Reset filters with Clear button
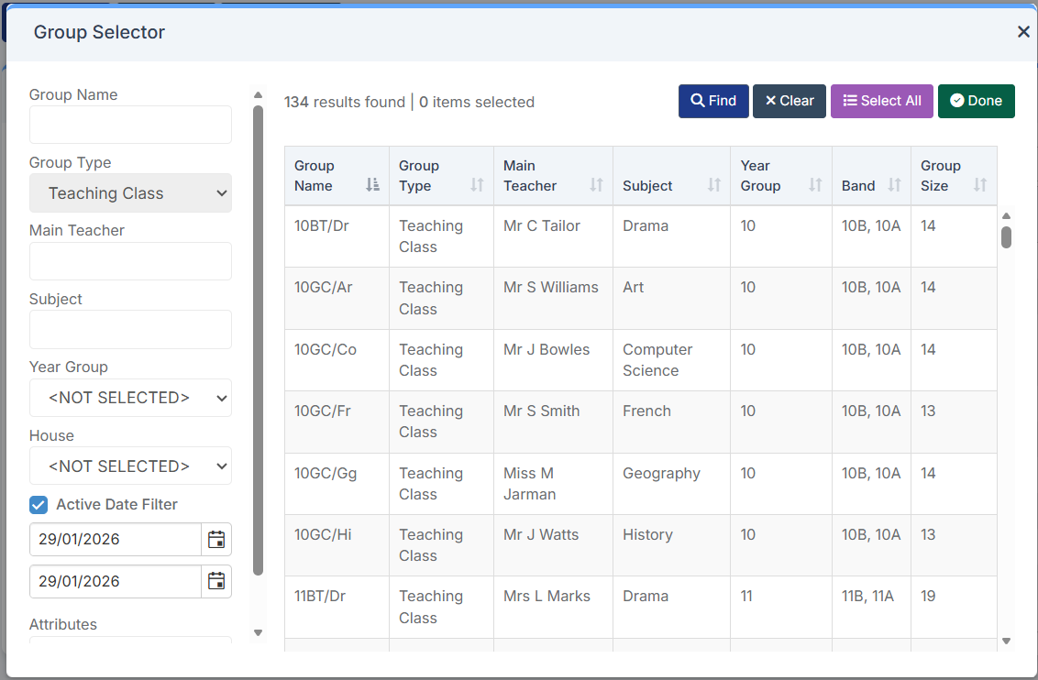1038x680 pixels. click(790, 101)
